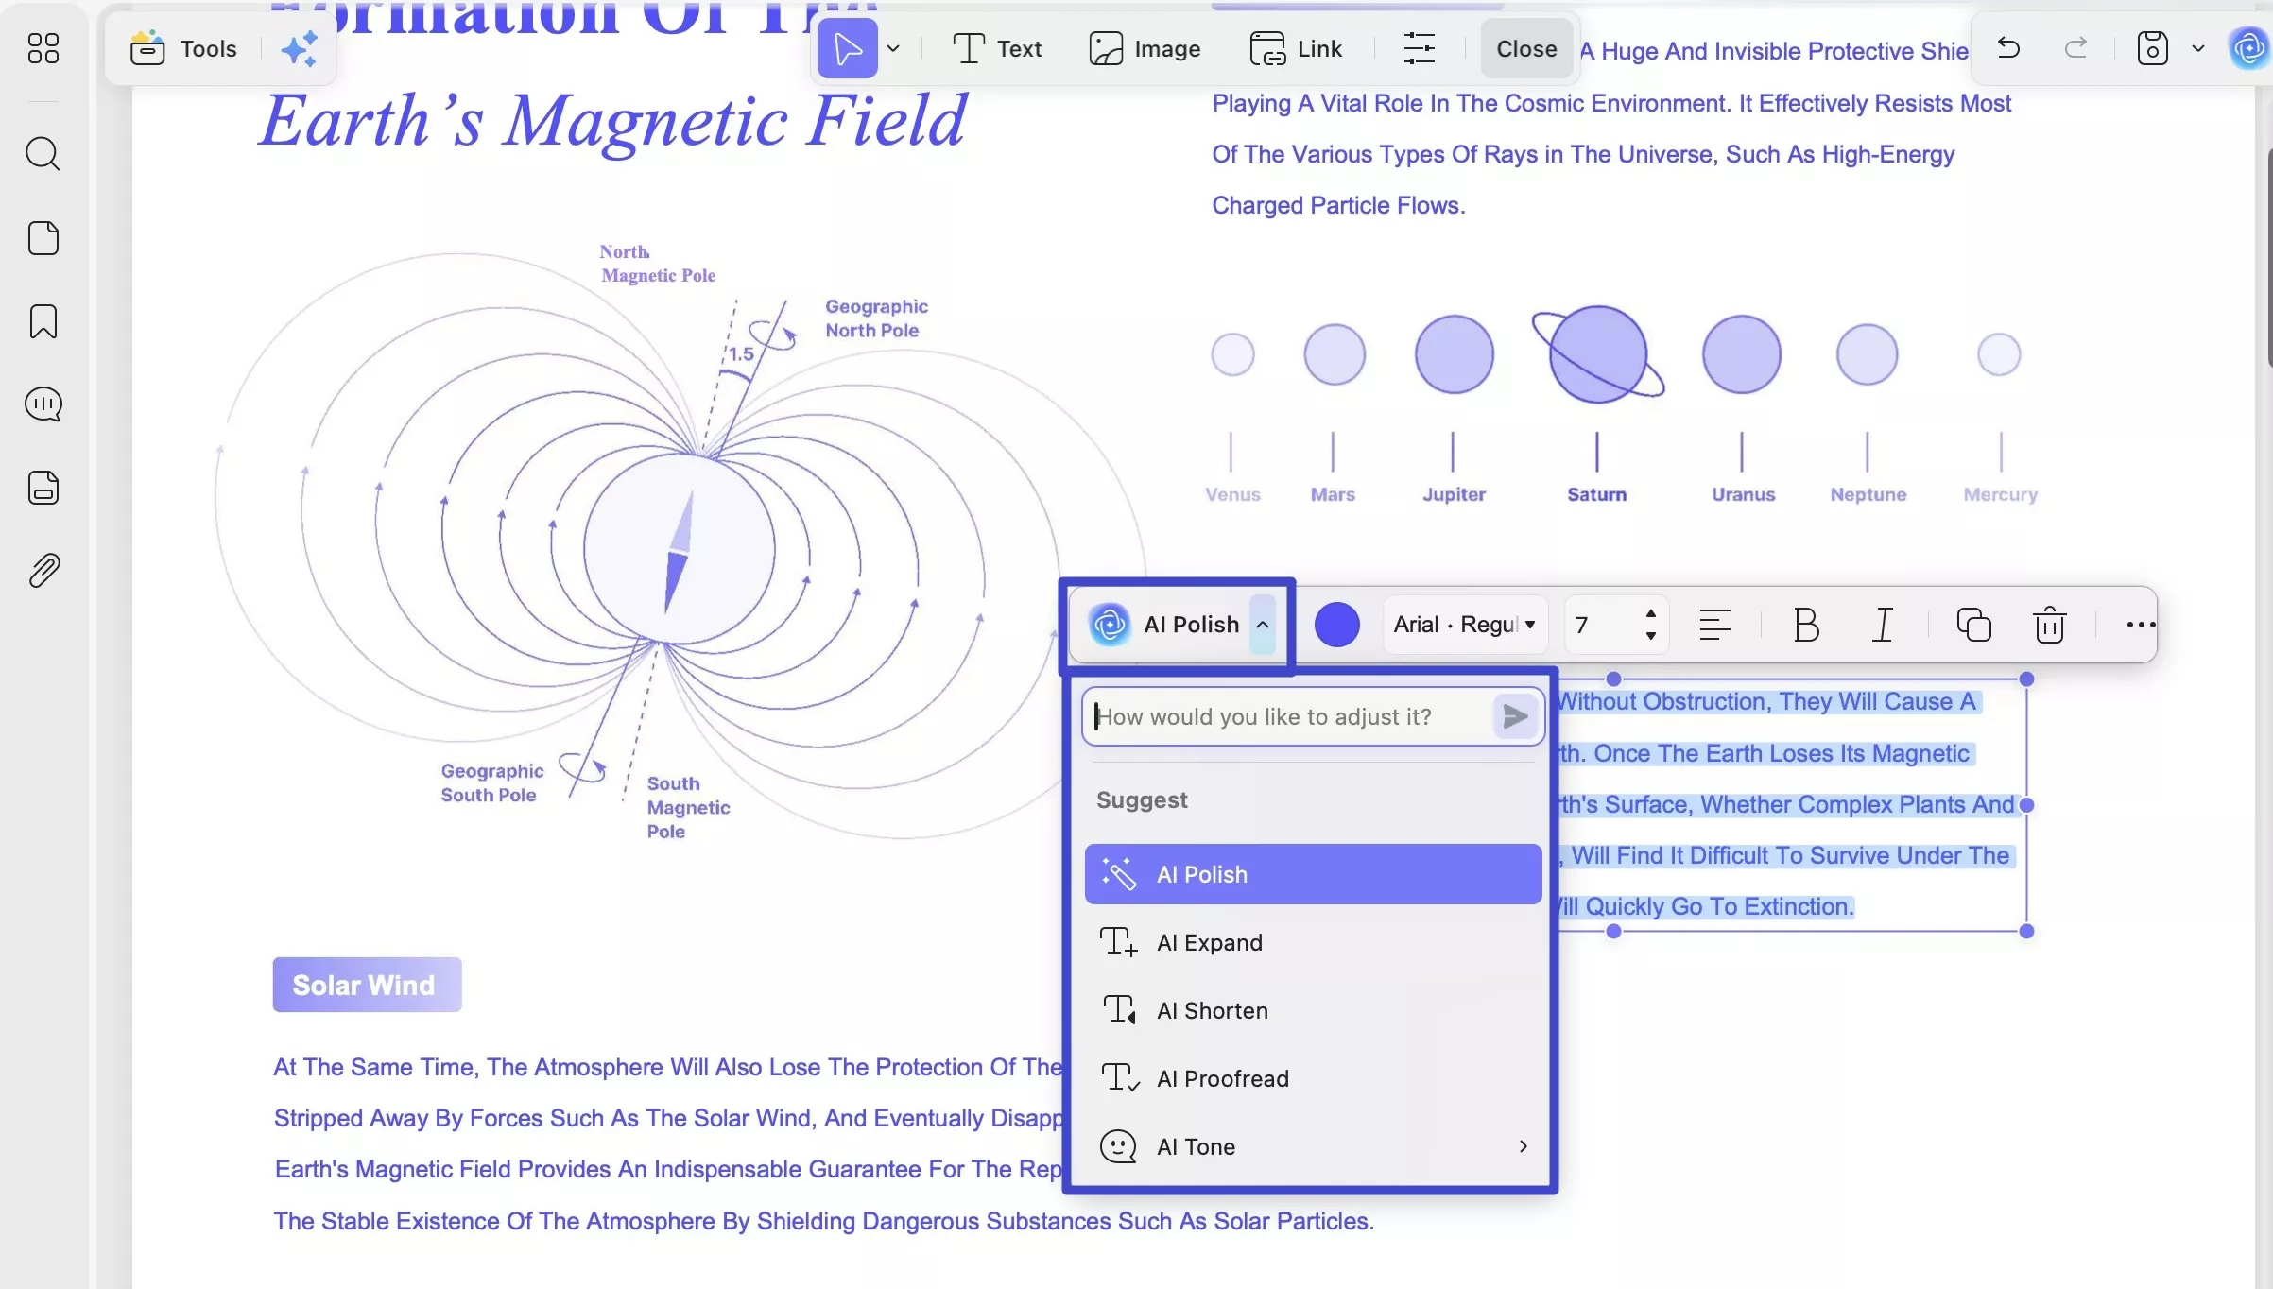The height and width of the screenshot is (1289, 2273).
Task: Open the attachments paperclip icon
Action: [x=43, y=571]
